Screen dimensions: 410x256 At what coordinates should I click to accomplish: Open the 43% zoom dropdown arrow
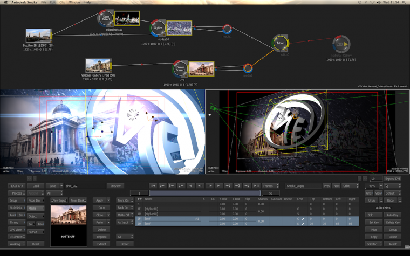pyautogui.click(x=381, y=186)
